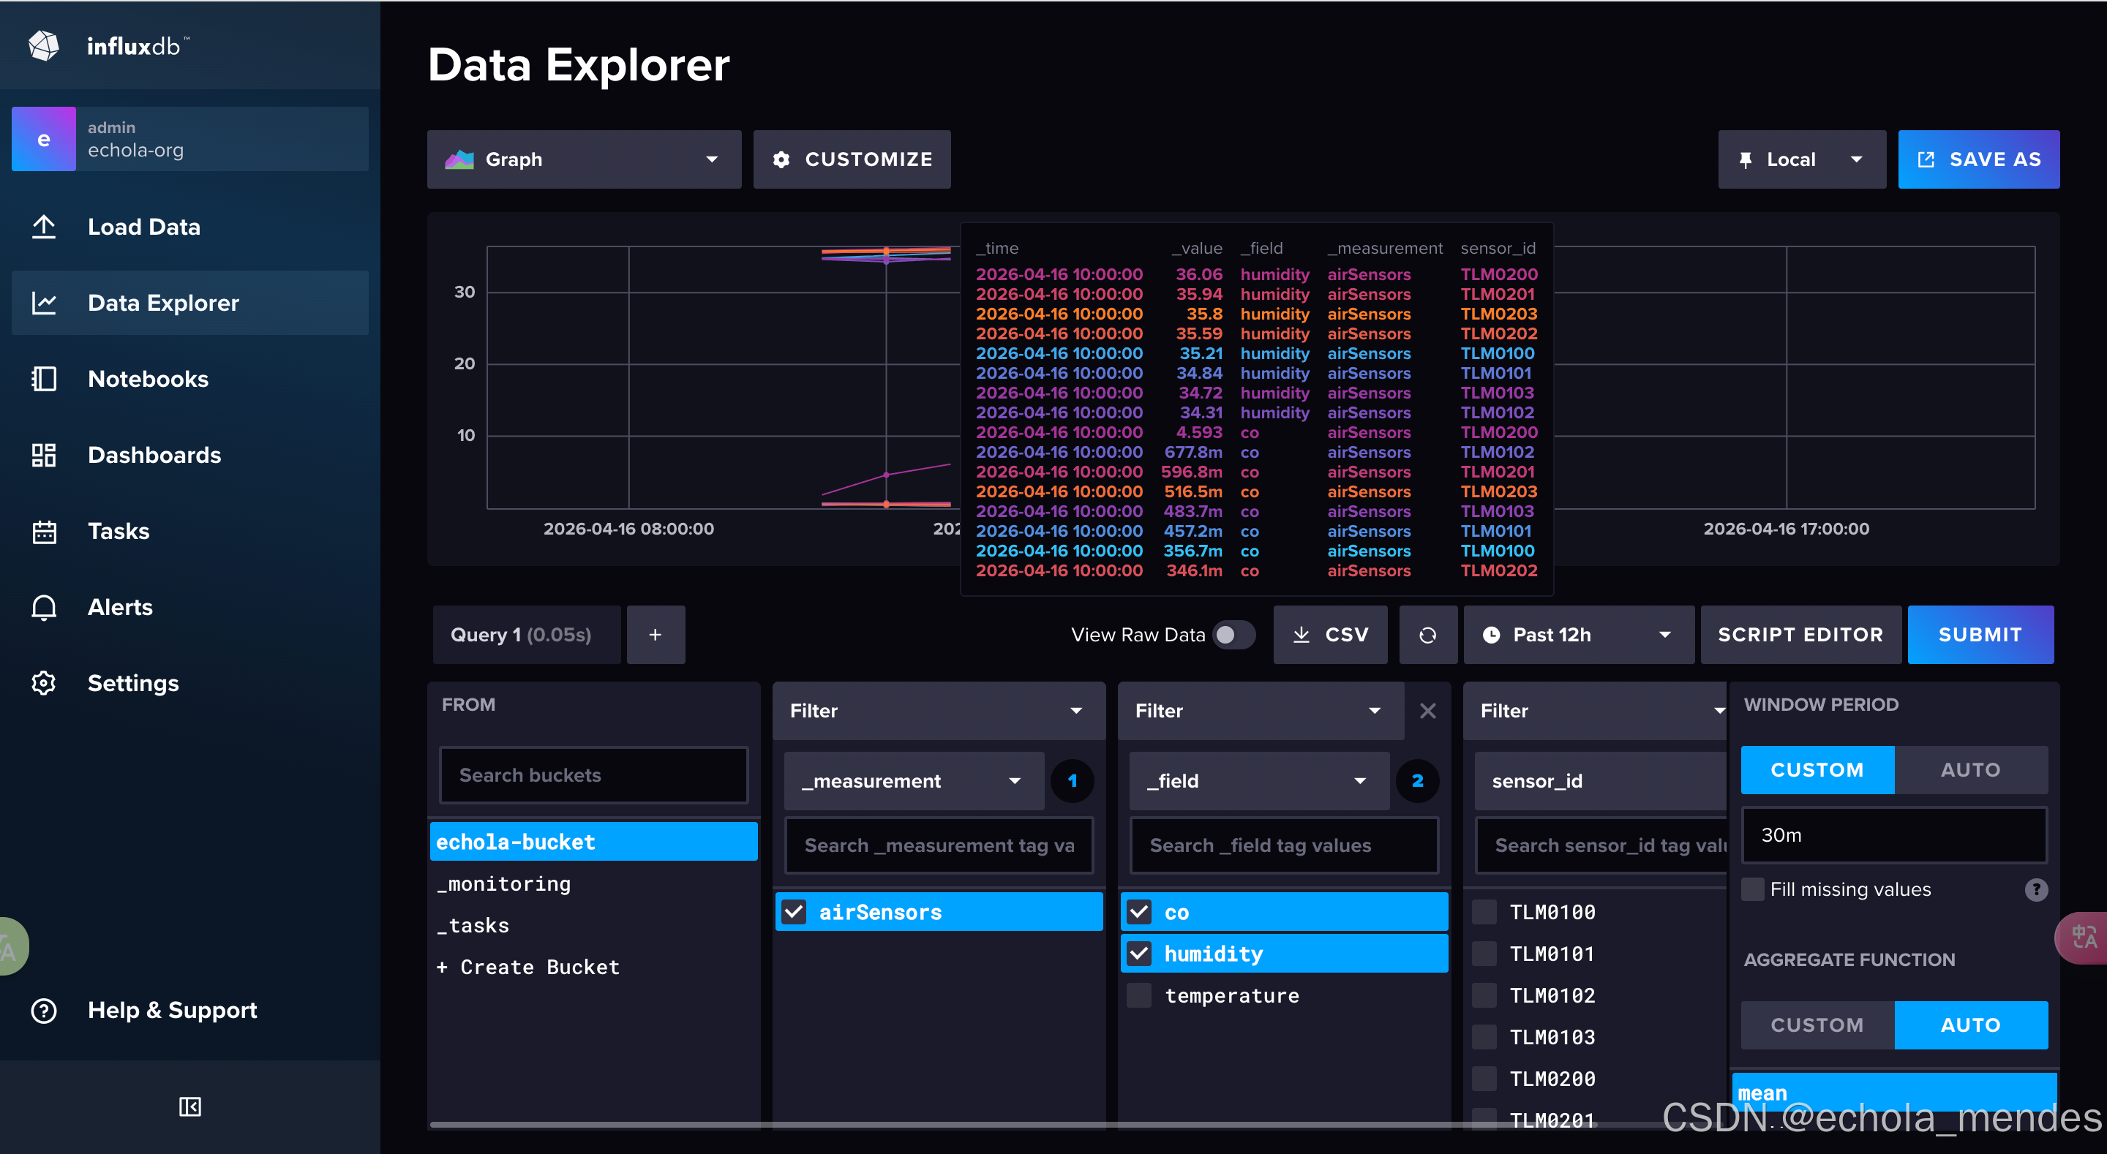Viewport: 2107px width, 1154px height.
Task: Click the Help & Support question icon
Action: click(44, 1010)
